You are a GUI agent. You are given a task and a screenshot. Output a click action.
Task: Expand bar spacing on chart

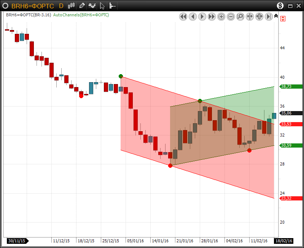click(259, 16)
